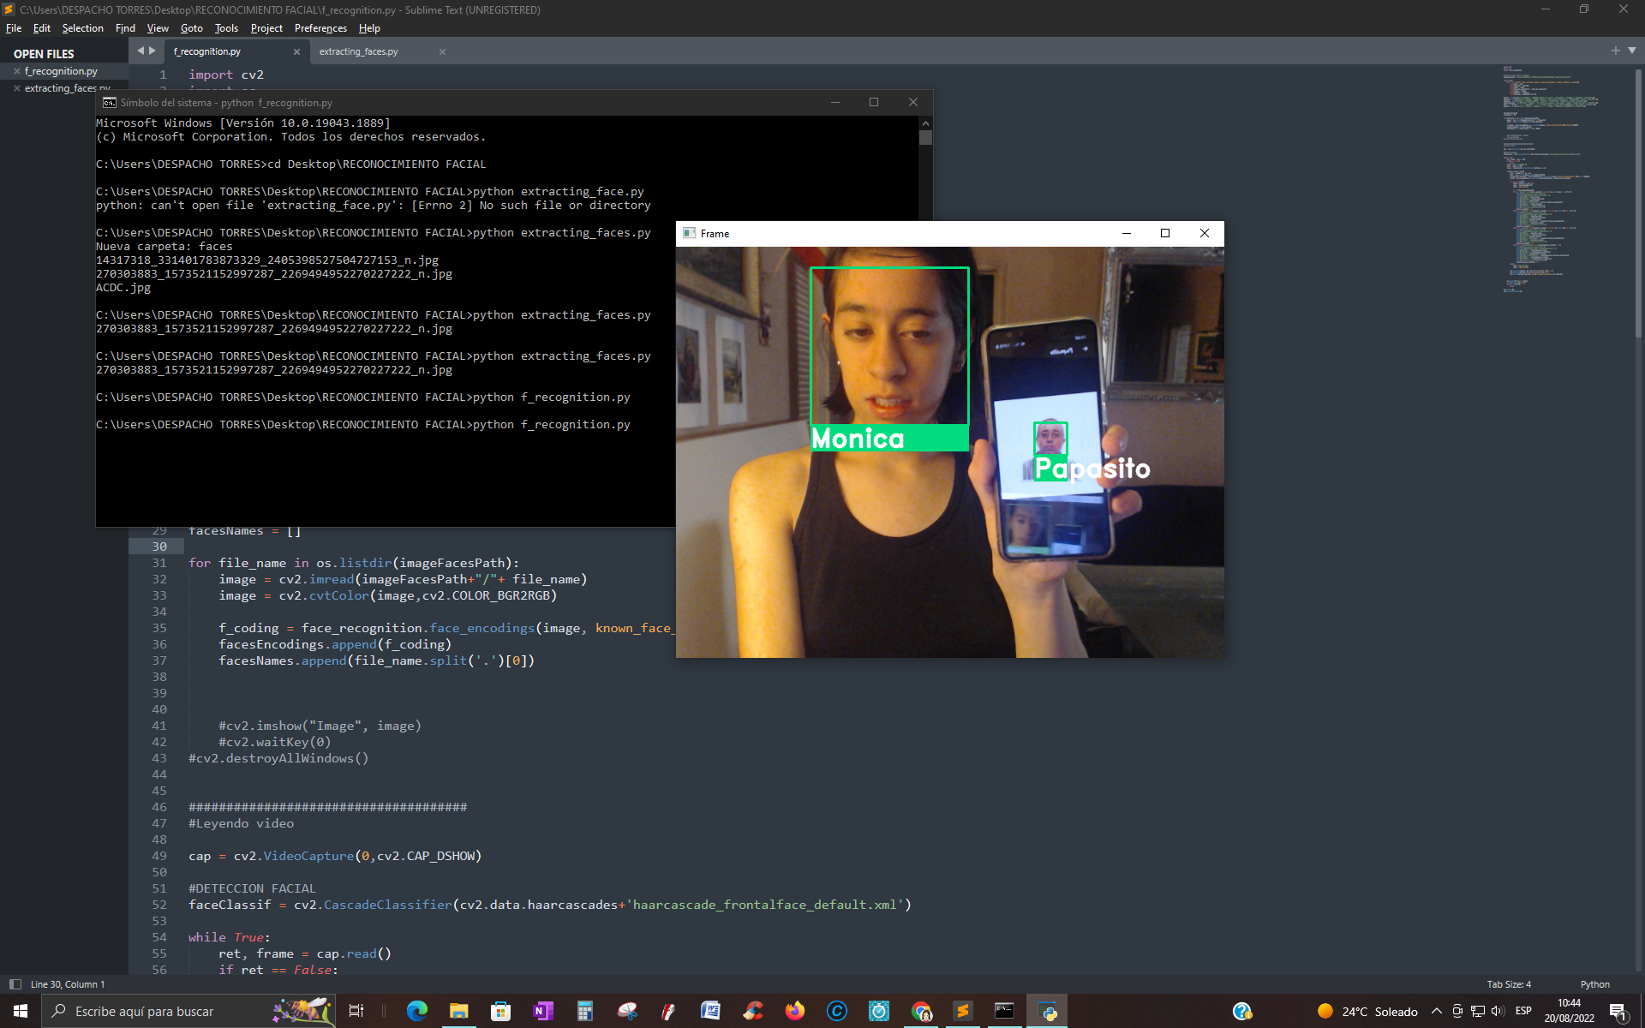The height and width of the screenshot is (1028, 1645).
Task: Click the Tab Size: 4 indicator
Action: (1508, 984)
